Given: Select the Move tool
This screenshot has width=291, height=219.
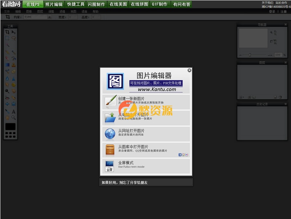Looking at the screenshot, I should click(13, 32).
